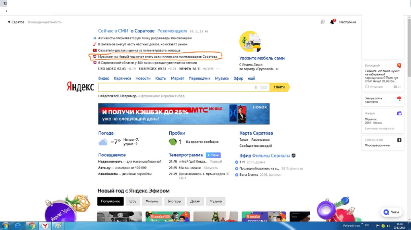Switch to в Саратове news tab
Screen dimensions: 411x230
[142, 31]
